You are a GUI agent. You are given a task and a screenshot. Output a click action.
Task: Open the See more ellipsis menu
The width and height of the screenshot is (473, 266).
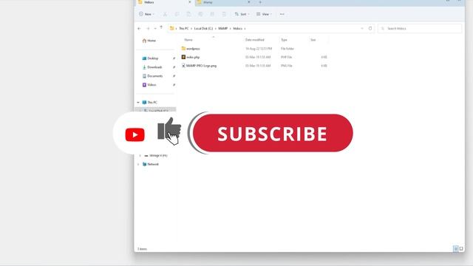click(282, 14)
